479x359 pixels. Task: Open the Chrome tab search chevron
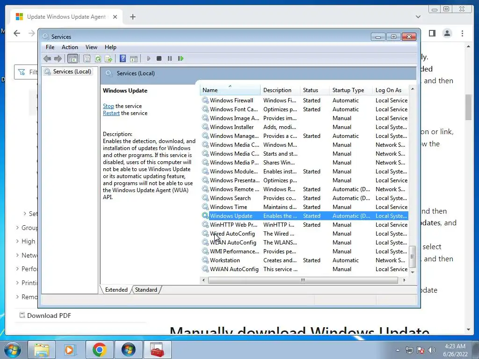click(418, 17)
